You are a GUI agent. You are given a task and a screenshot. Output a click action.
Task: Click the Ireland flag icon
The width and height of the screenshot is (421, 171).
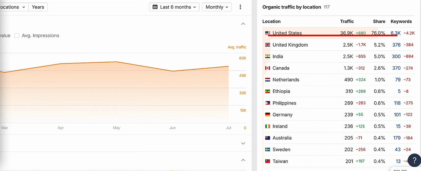268,126
